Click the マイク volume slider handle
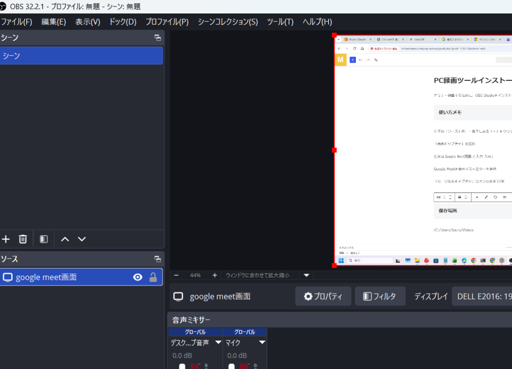The height and width of the screenshot is (369, 512). pos(231,367)
